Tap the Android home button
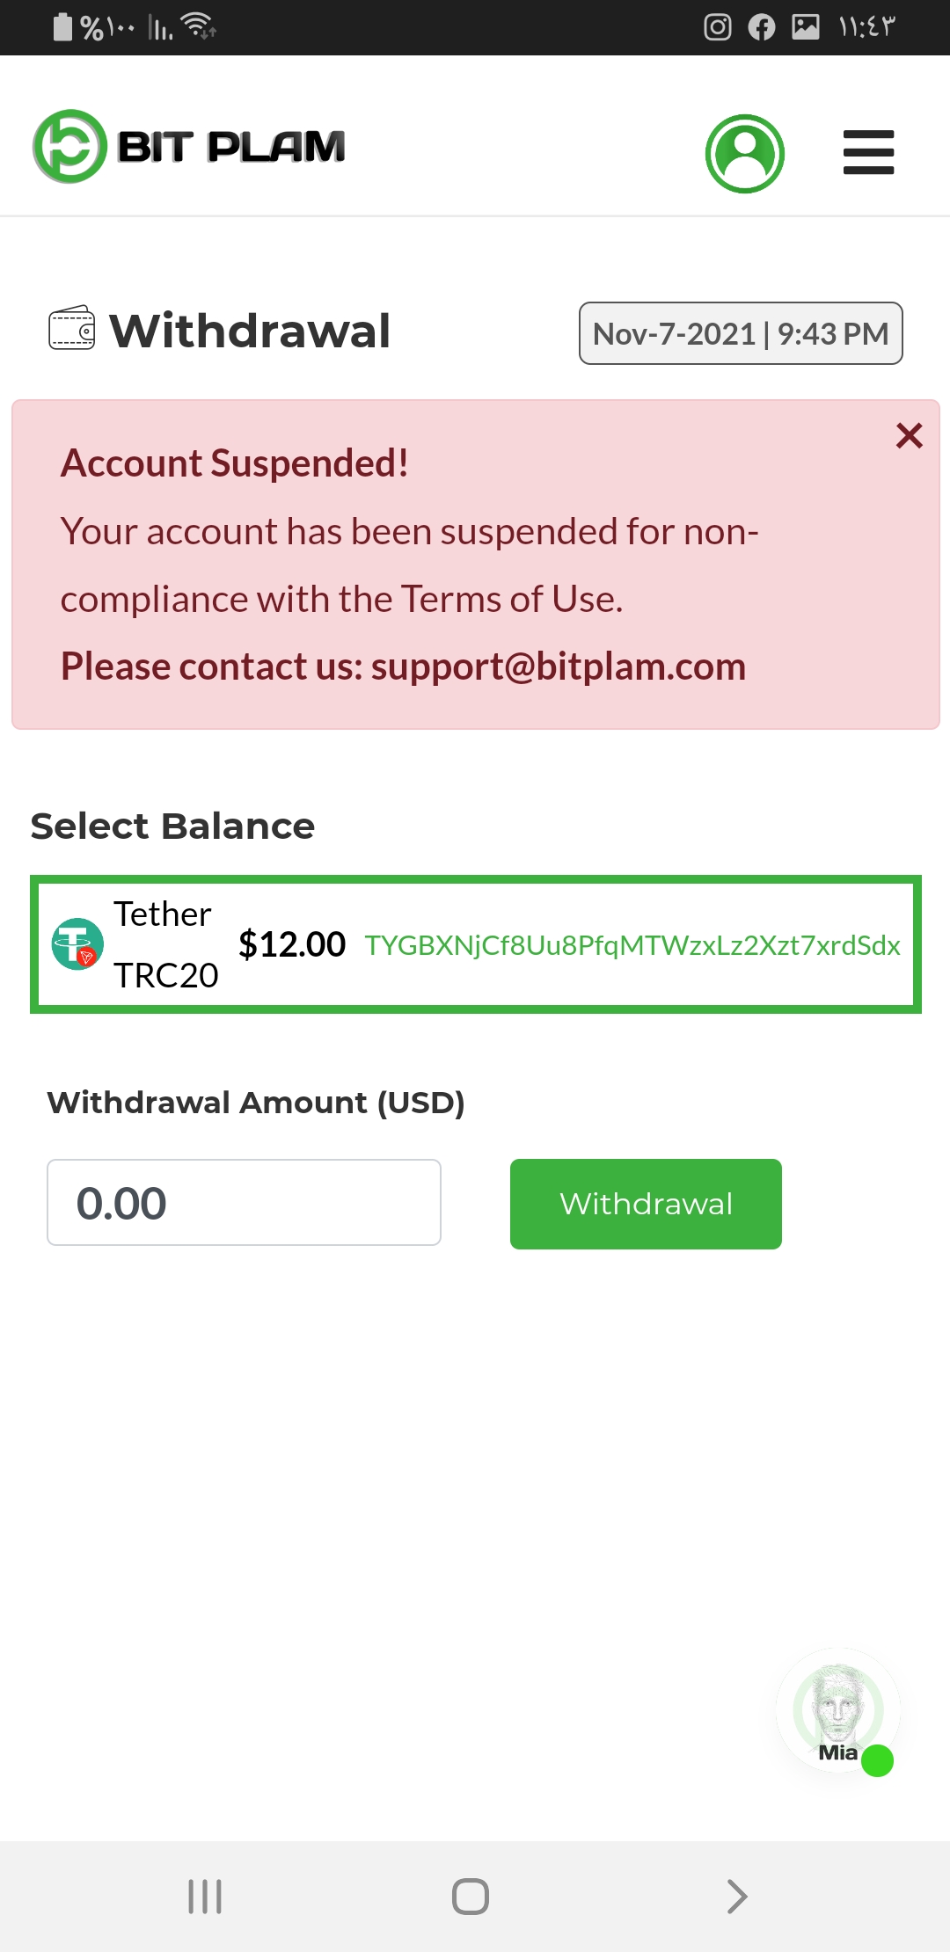Image resolution: width=950 pixels, height=1952 pixels. (471, 1897)
